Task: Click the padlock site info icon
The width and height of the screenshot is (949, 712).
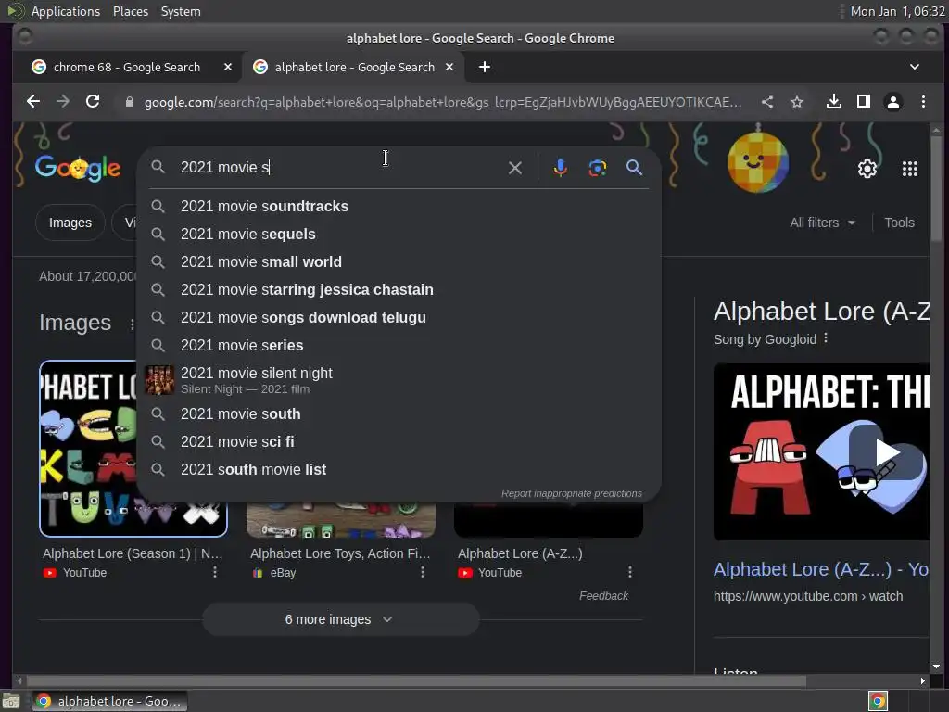Action: coord(129,102)
